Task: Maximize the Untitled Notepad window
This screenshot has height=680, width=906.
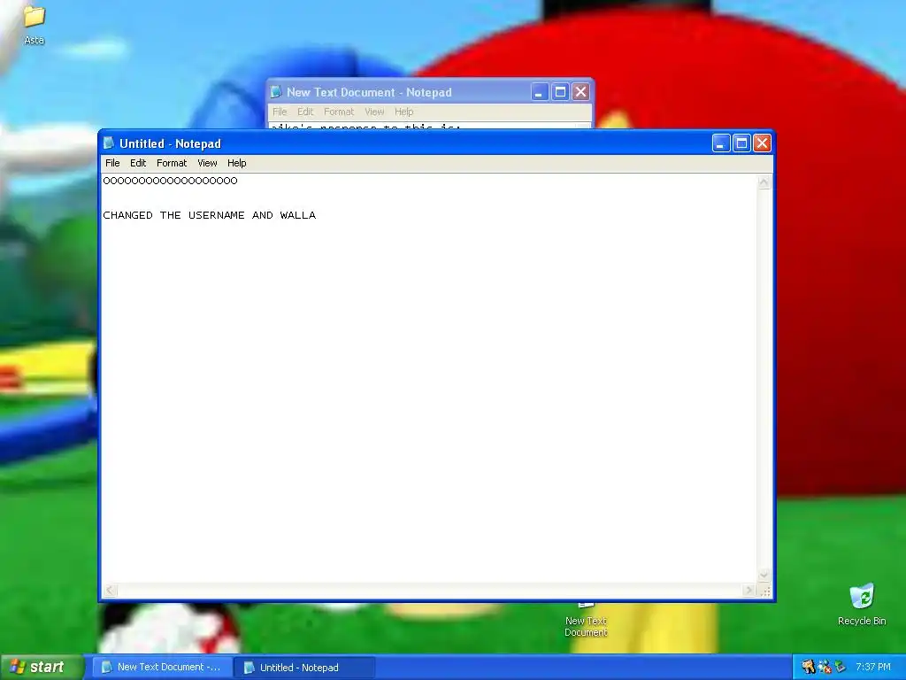Action: pyautogui.click(x=741, y=143)
